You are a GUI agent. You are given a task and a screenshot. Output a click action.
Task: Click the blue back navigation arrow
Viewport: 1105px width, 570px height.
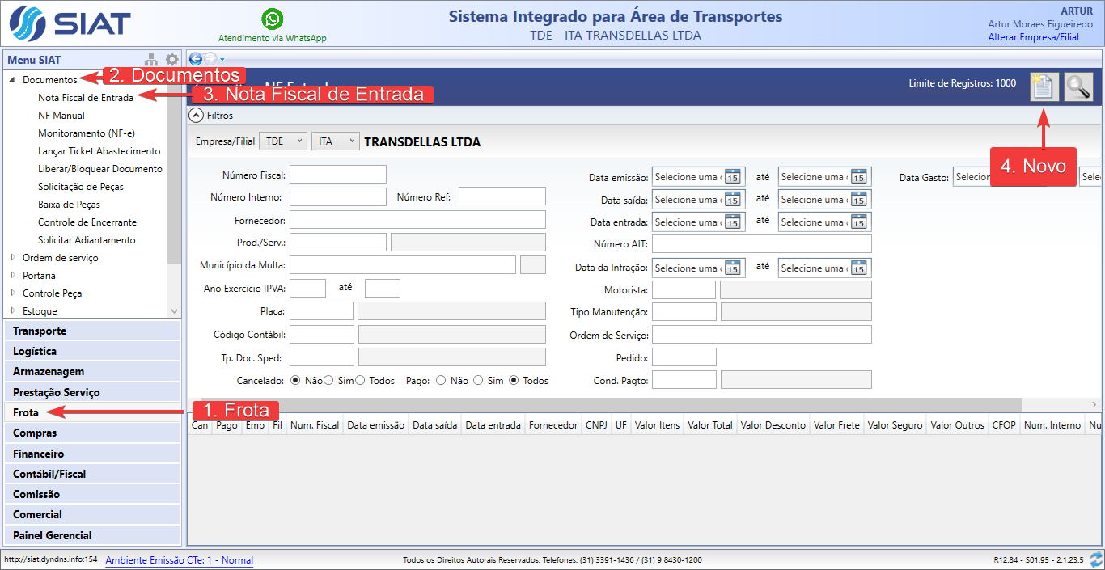click(195, 58)
